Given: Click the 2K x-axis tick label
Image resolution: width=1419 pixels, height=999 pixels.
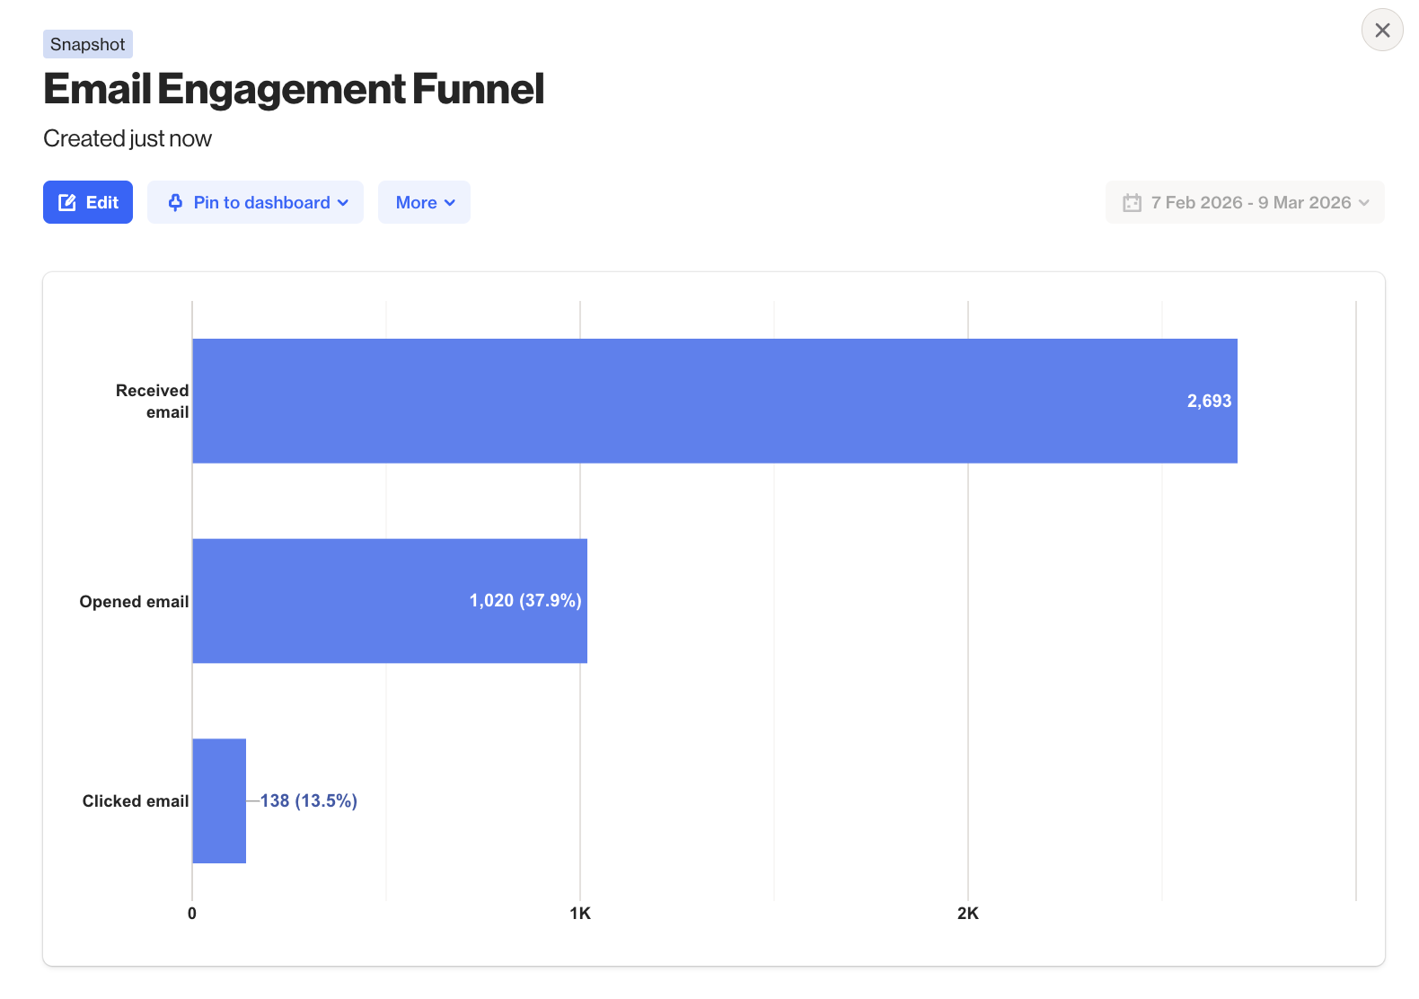Looking at the screenshot, I should click(967, 913).
